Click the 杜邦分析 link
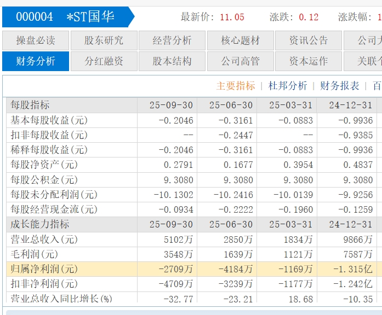382x315 pixels. point(288,86)
